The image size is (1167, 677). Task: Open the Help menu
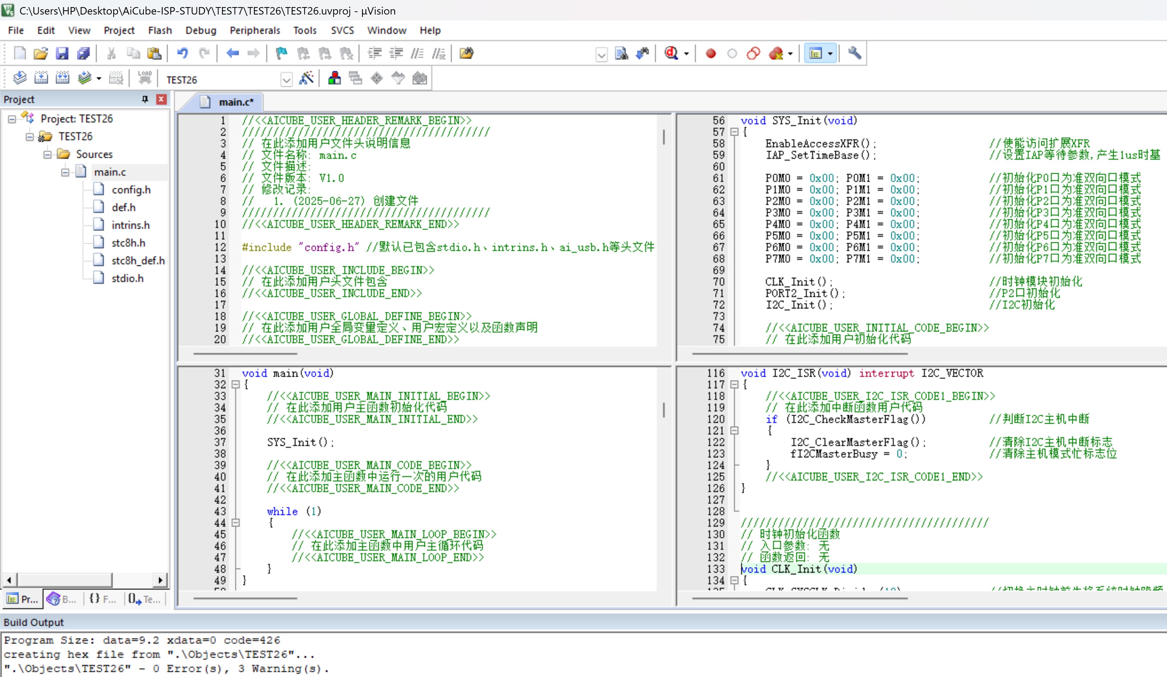430,30
